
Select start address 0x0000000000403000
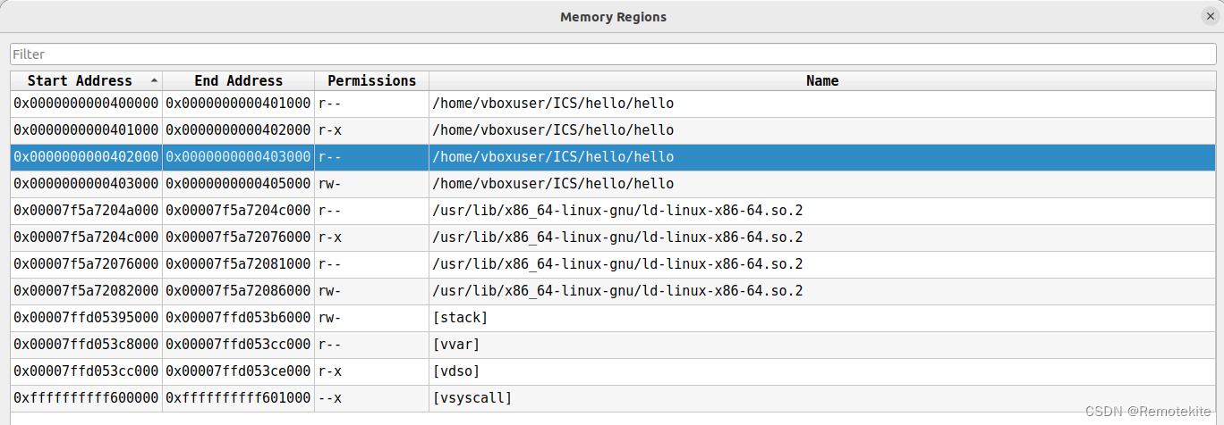[86, 184]
